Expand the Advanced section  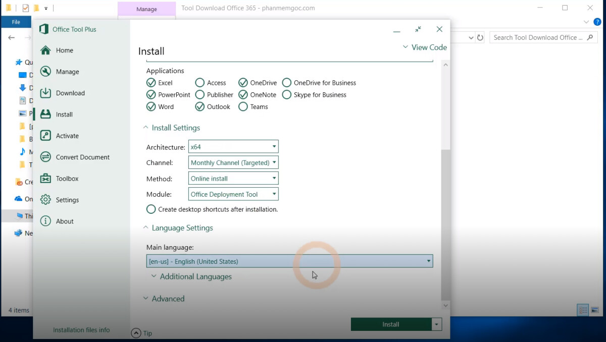pos(146,299)
